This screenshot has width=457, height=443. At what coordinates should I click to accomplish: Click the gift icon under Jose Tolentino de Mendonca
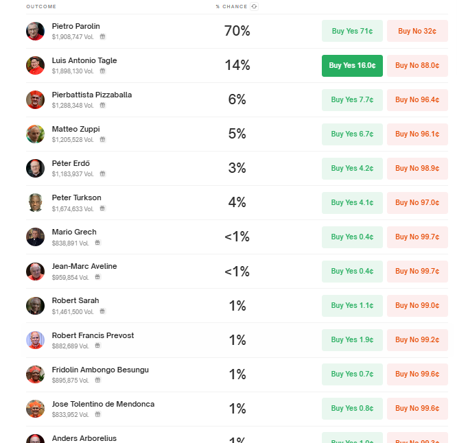tap(98, 414)
